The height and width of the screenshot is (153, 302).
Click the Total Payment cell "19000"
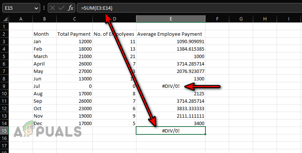coord(75,116)
